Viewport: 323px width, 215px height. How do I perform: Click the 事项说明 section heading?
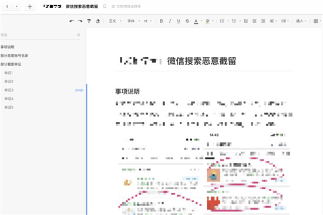pyautogui.click(x=127, y=91)
